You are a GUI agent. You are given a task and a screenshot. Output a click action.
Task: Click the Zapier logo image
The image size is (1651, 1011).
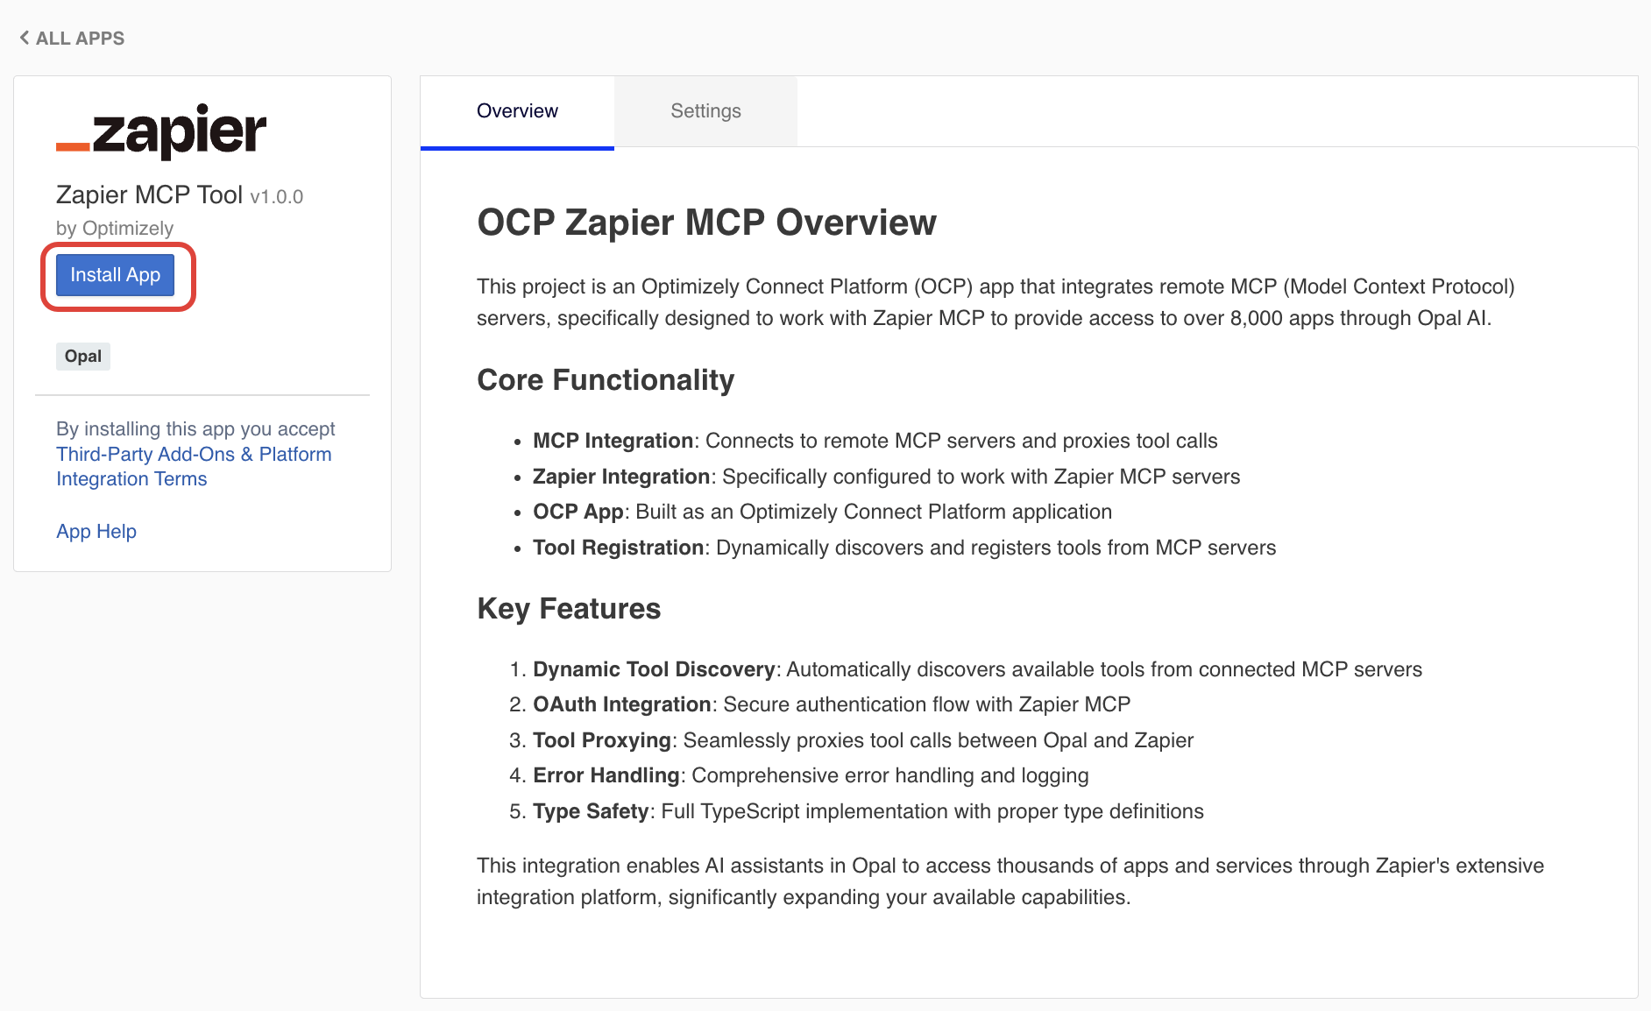tap(161, 131)
